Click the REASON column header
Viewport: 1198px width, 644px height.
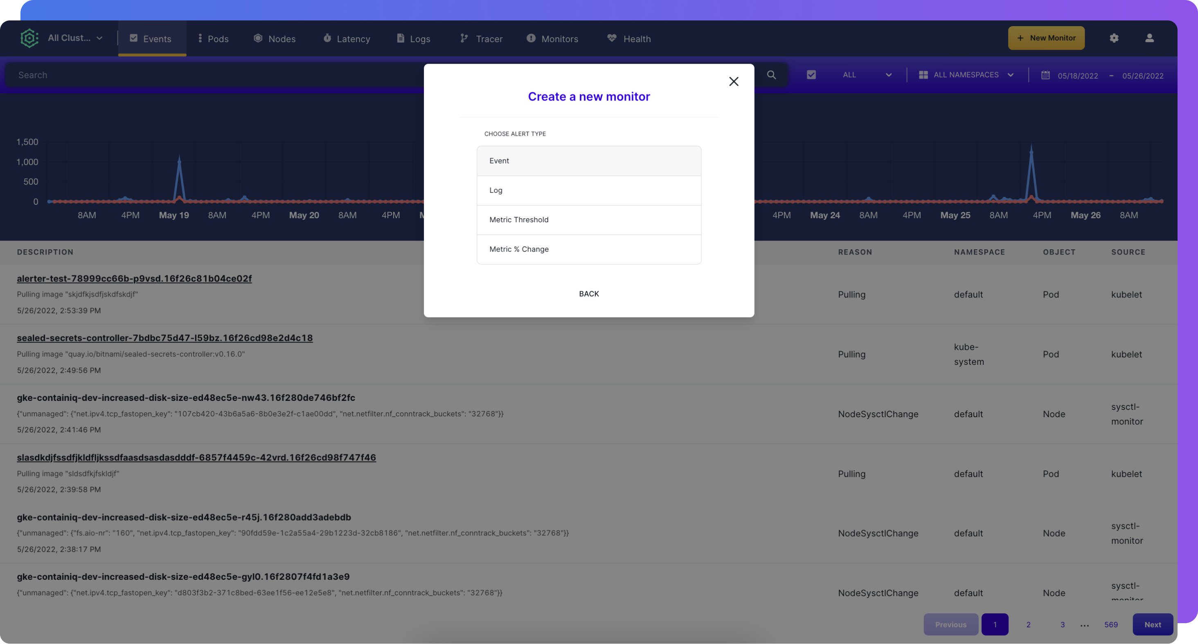point(855,252)
